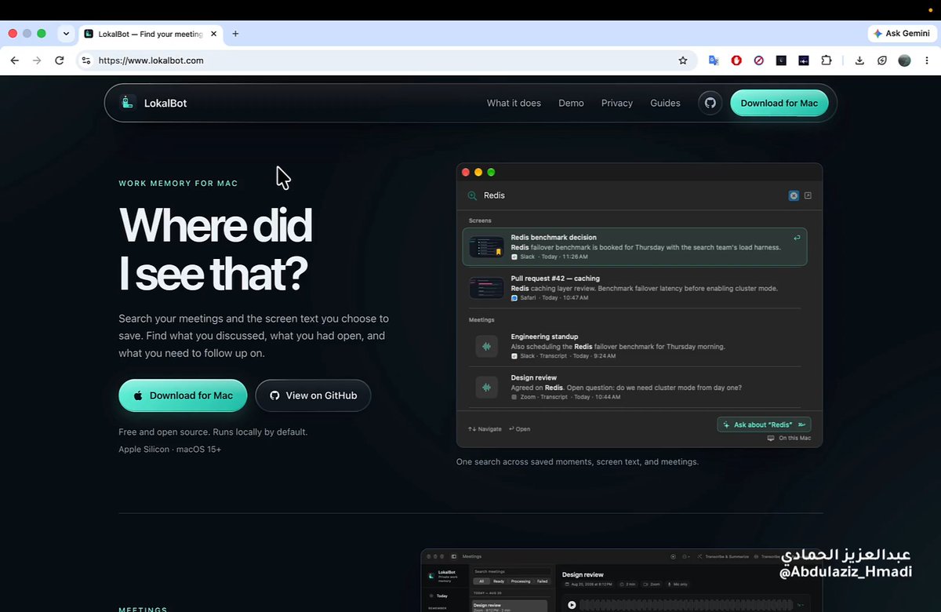Click the waveform icon for Design review result
The height and width of the screenshot is (612, 941).
pyautogui.click(x=486, y=387)
